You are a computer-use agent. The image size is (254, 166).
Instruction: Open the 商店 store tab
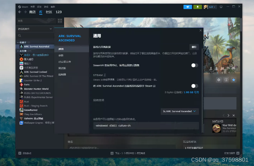[x=32, y=12]
